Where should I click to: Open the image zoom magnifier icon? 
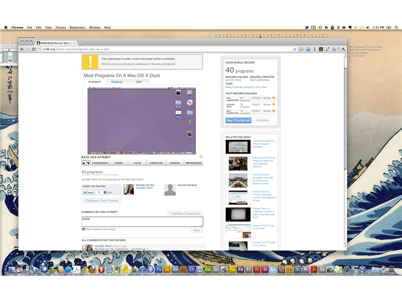coord(201,157)
